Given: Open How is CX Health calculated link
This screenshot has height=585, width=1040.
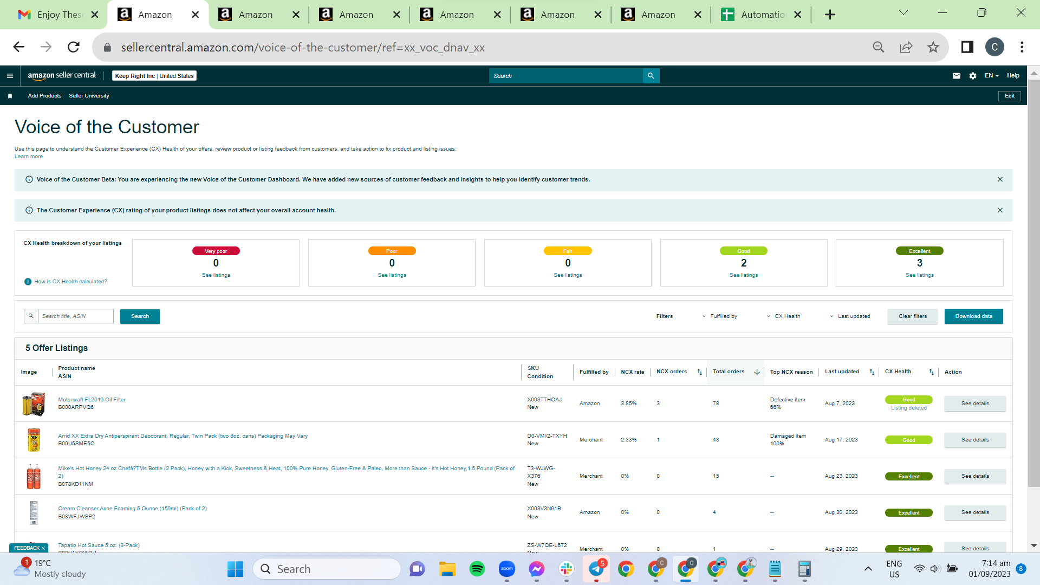Looking at the screenshot, I should [x=70, y=282].
